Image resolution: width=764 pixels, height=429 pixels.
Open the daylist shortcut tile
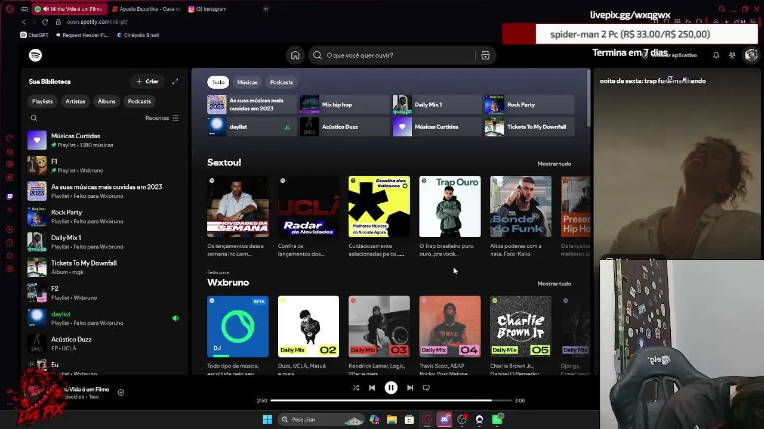tap(252, 127)
